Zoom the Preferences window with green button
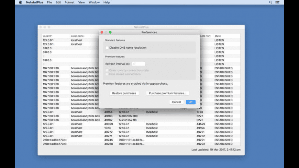The height and width of the screenshot is (168, 299). pyautogui.click(x=110, y=32)
